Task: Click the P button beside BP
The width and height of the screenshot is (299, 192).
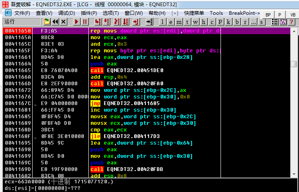Action: [280, 15]
